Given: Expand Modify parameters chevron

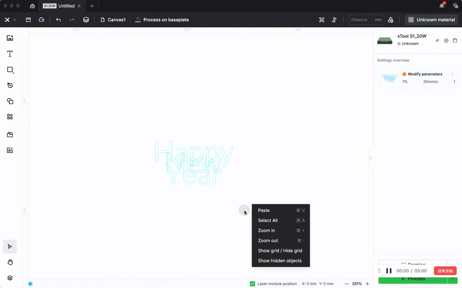Looking at the screenshot, I should pyautogui.click(x=452, y=74).
